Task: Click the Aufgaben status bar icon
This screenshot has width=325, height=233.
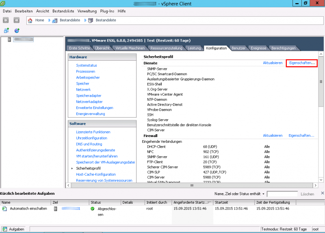Action: pyautogui.click(x=4, y=229)
